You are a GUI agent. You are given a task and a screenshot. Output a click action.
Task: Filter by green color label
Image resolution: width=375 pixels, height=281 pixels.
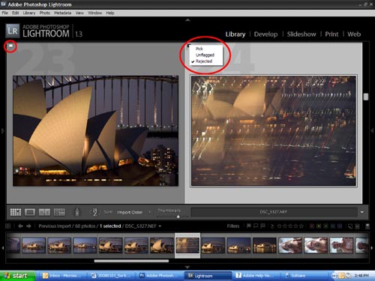point(325,226)
